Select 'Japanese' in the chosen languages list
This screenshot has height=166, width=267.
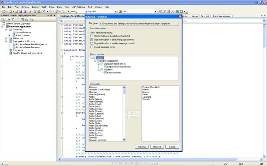click(x=147, y=97)
